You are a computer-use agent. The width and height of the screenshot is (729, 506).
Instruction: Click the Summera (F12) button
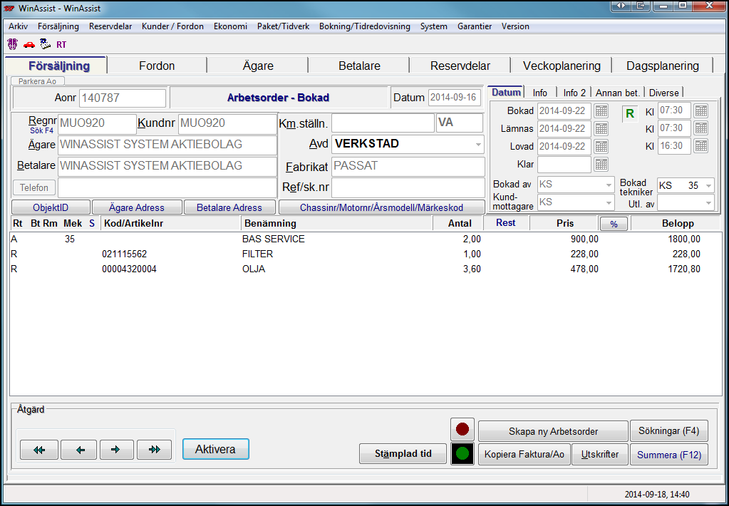pyautogui.click(x=669, y=455)
